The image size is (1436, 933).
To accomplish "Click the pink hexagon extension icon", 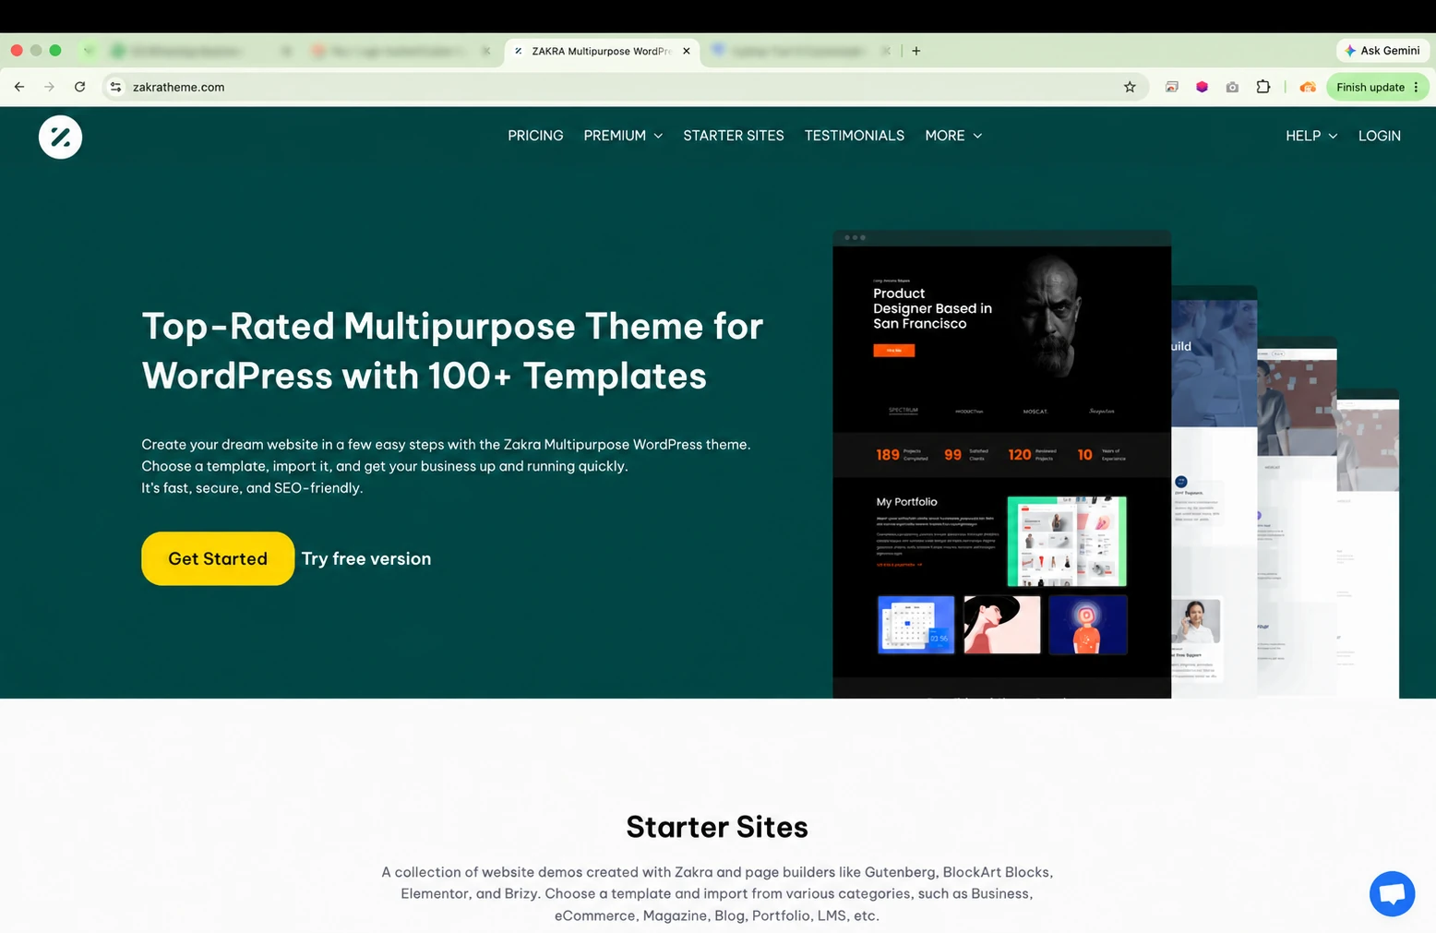I will pyautogui.click(x=1202, y=87).
